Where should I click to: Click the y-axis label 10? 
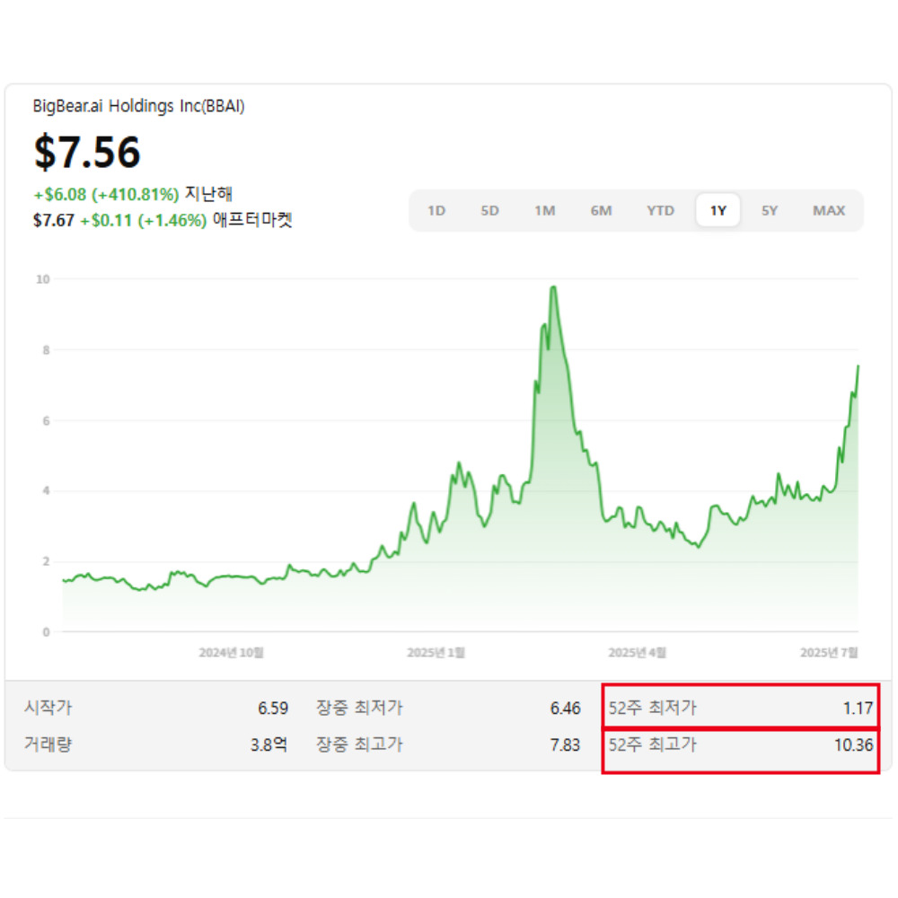(43, 279)
